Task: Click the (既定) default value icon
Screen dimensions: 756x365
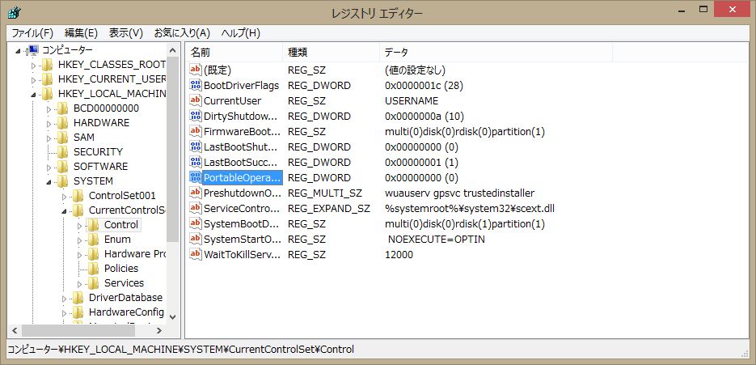Action: (196, 70)
